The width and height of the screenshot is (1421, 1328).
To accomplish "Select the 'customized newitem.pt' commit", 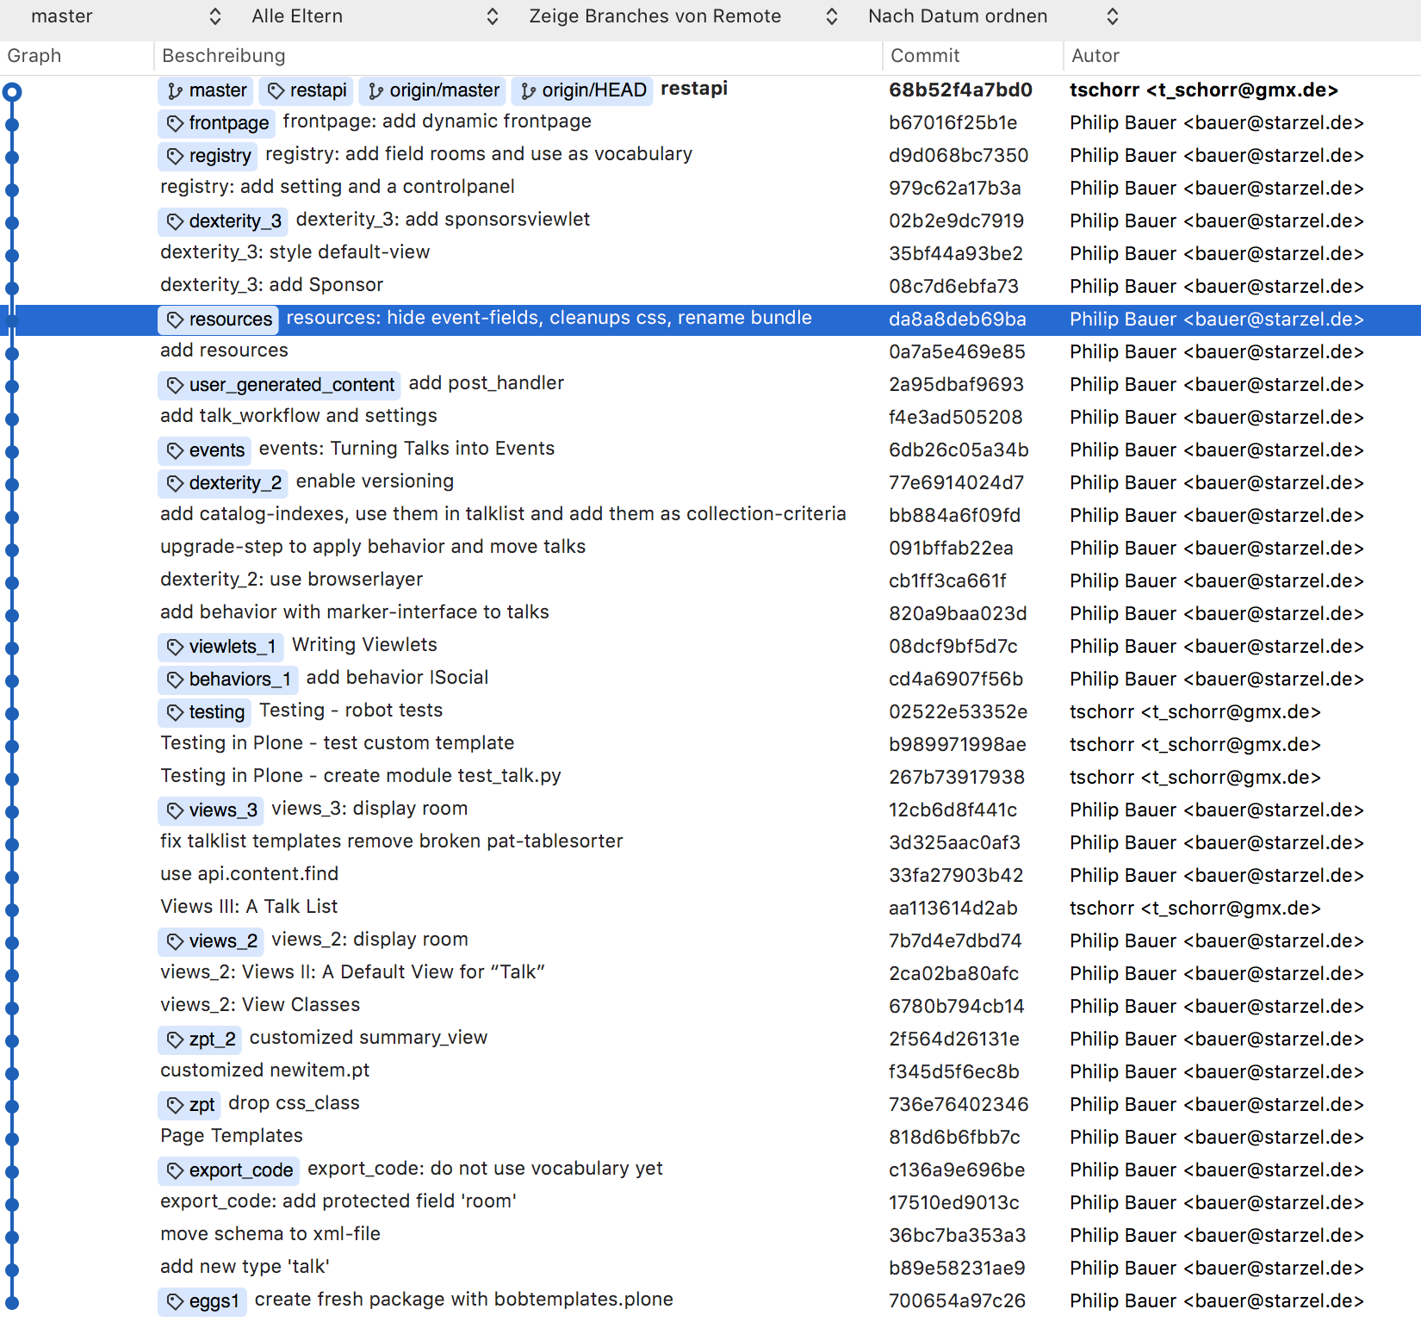I will pyautogui.click(x=264, y=1070).
